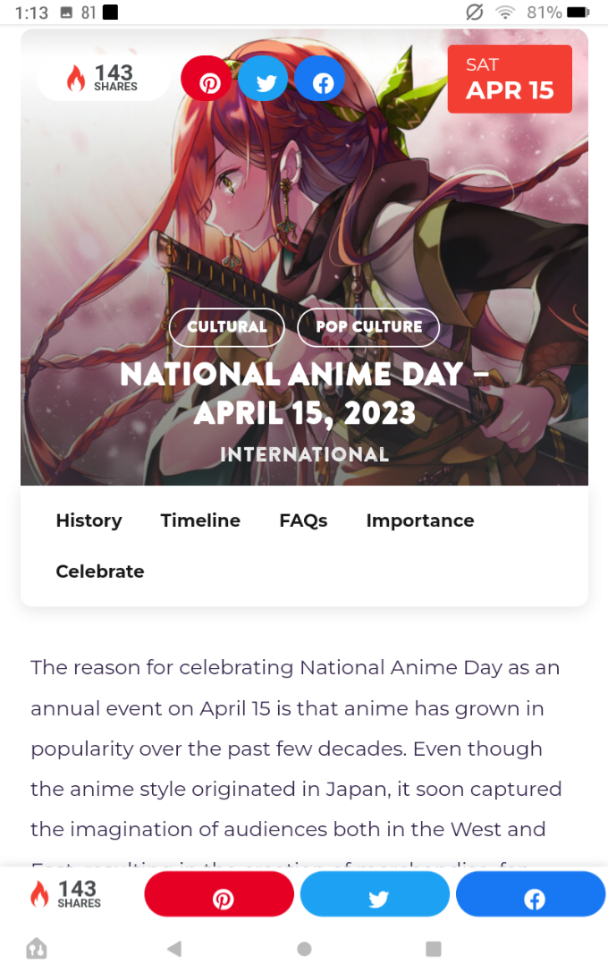Open the Pop Culture category tag
This screenshot has width=608, height=973.
(368, 326)
